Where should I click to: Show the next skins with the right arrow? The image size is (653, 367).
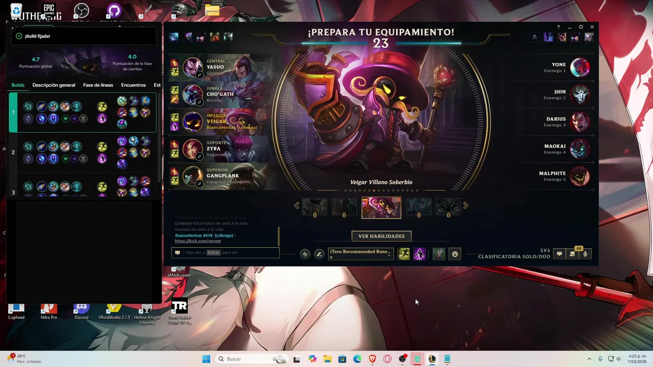[x=465, y=205]
